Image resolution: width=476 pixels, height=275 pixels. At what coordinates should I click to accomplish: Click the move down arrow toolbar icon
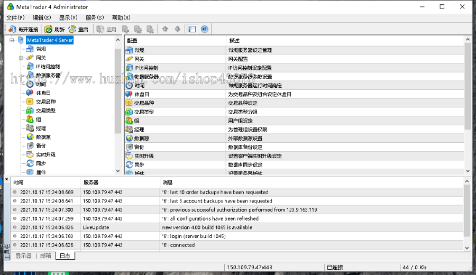(178, 29)
